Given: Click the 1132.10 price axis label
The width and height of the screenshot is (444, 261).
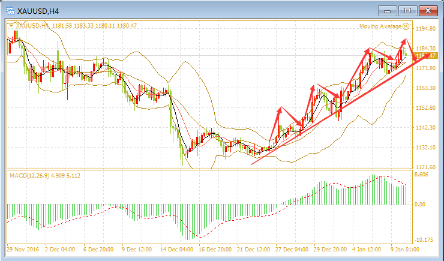Looking at the screenshot, I should (x=425, y=148).
